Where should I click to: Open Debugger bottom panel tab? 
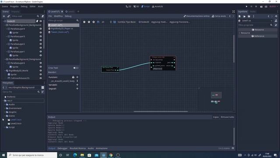click(x=63, y=148)
